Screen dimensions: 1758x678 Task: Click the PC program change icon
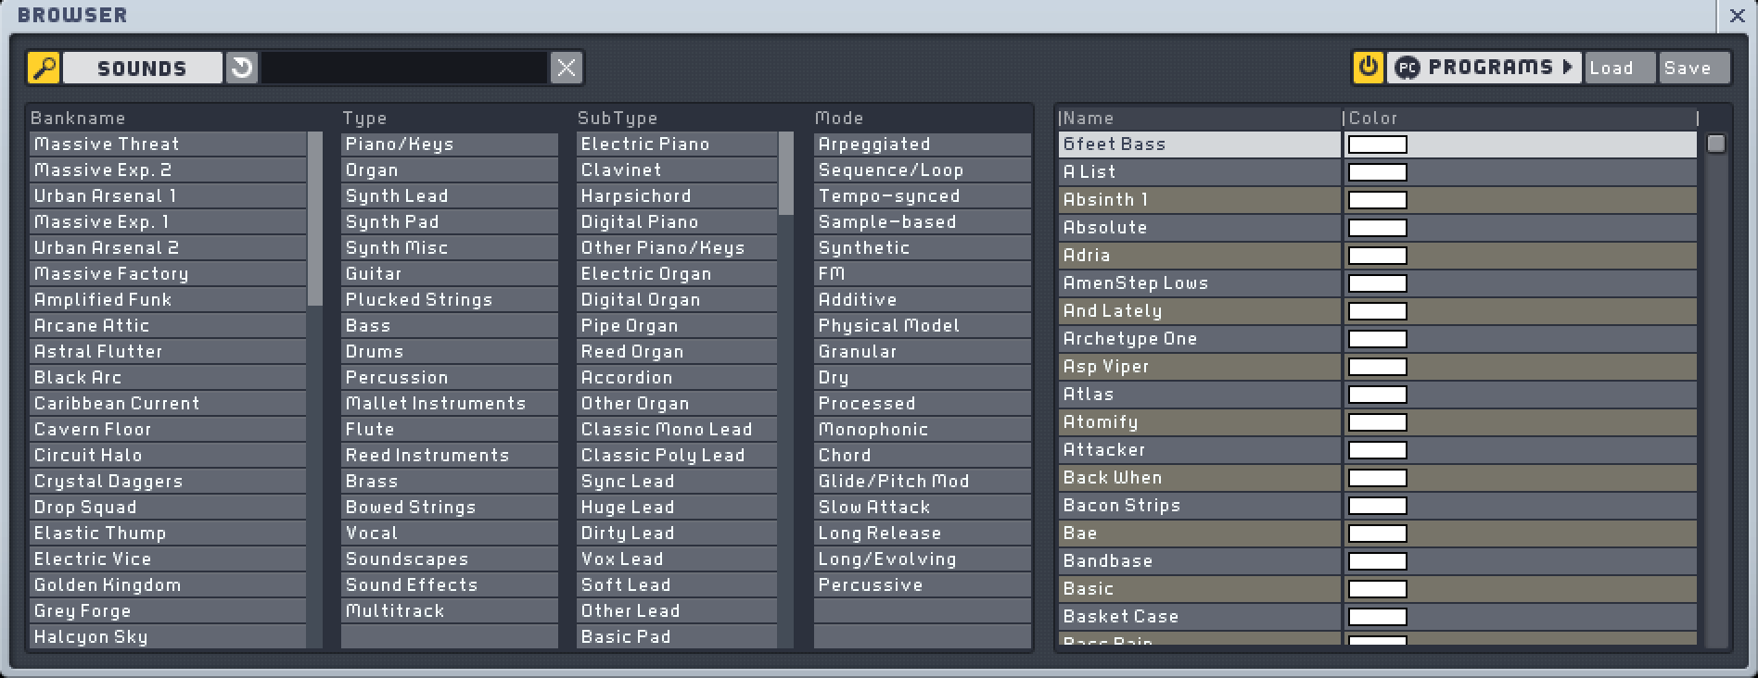click(x=1408, y=68)
